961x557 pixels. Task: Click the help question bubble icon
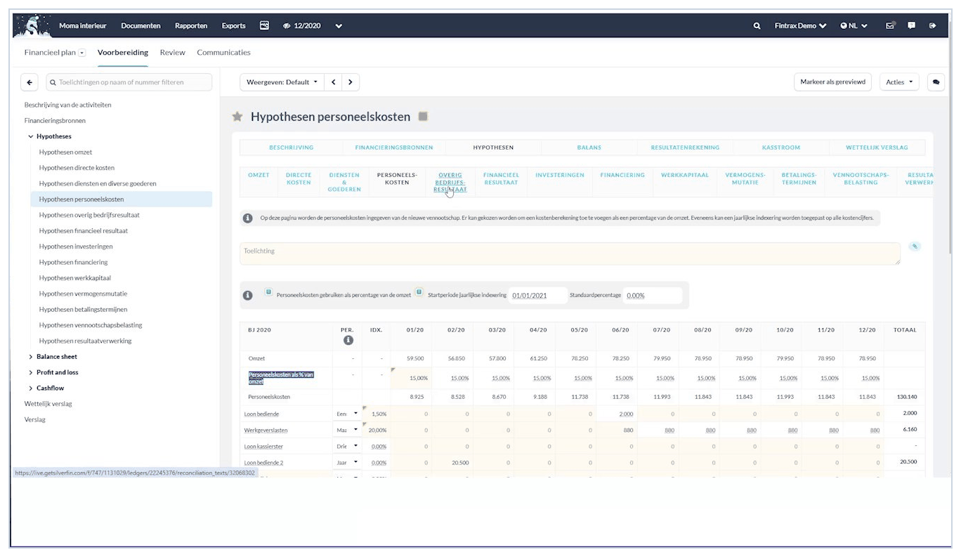click(x=911, y=26)
